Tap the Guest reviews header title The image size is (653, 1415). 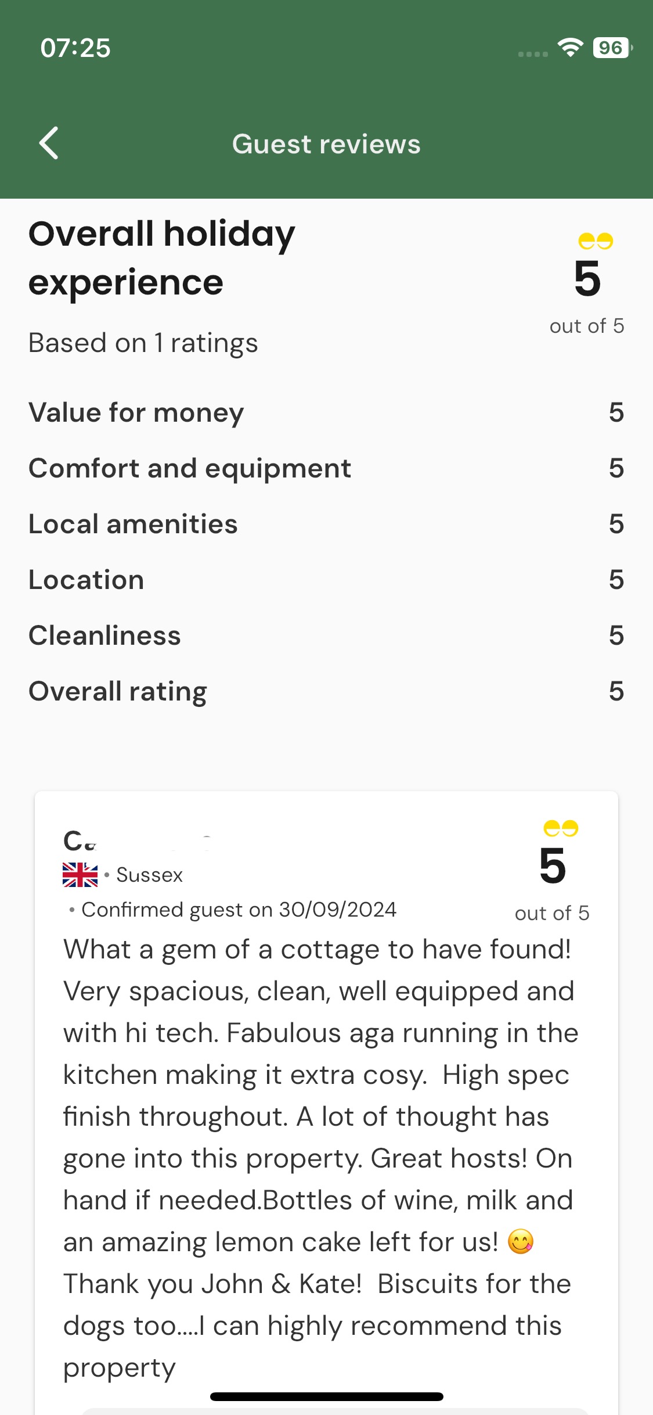point(326,144)
